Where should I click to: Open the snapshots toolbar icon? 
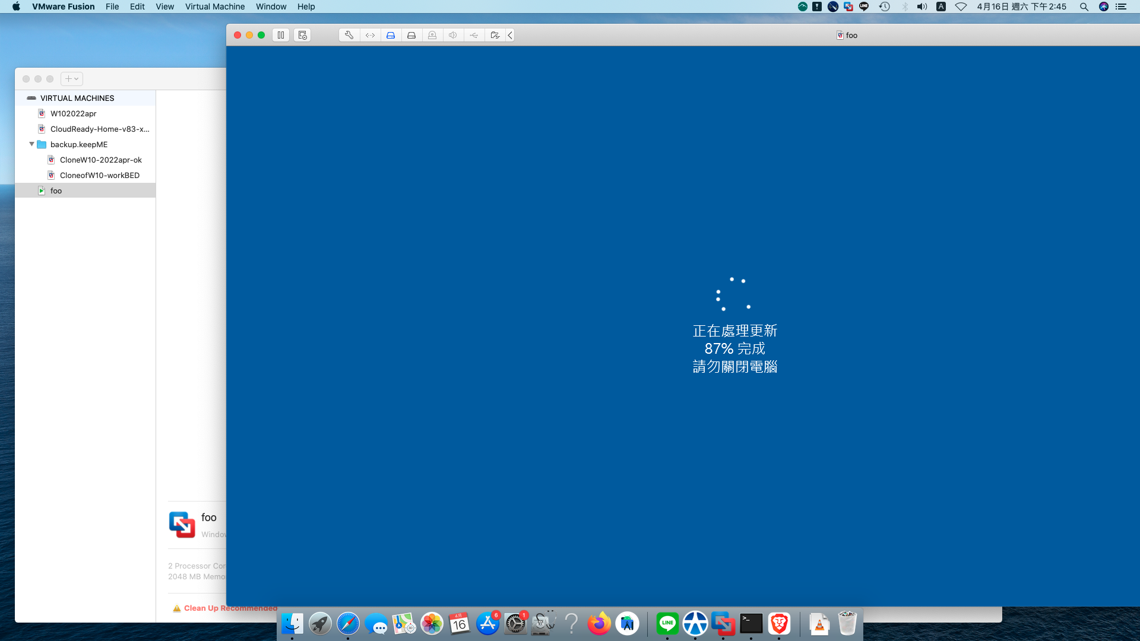pyautogui.click(x=302, y=35)
